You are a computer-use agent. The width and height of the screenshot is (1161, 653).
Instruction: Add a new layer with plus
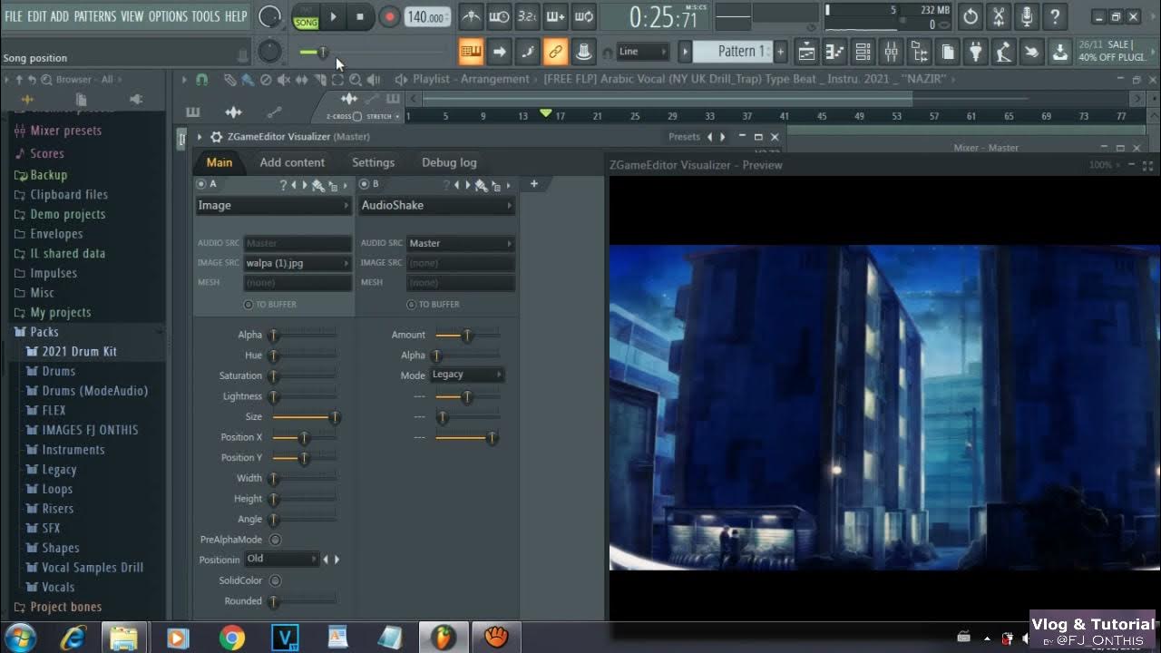(534, 184)
